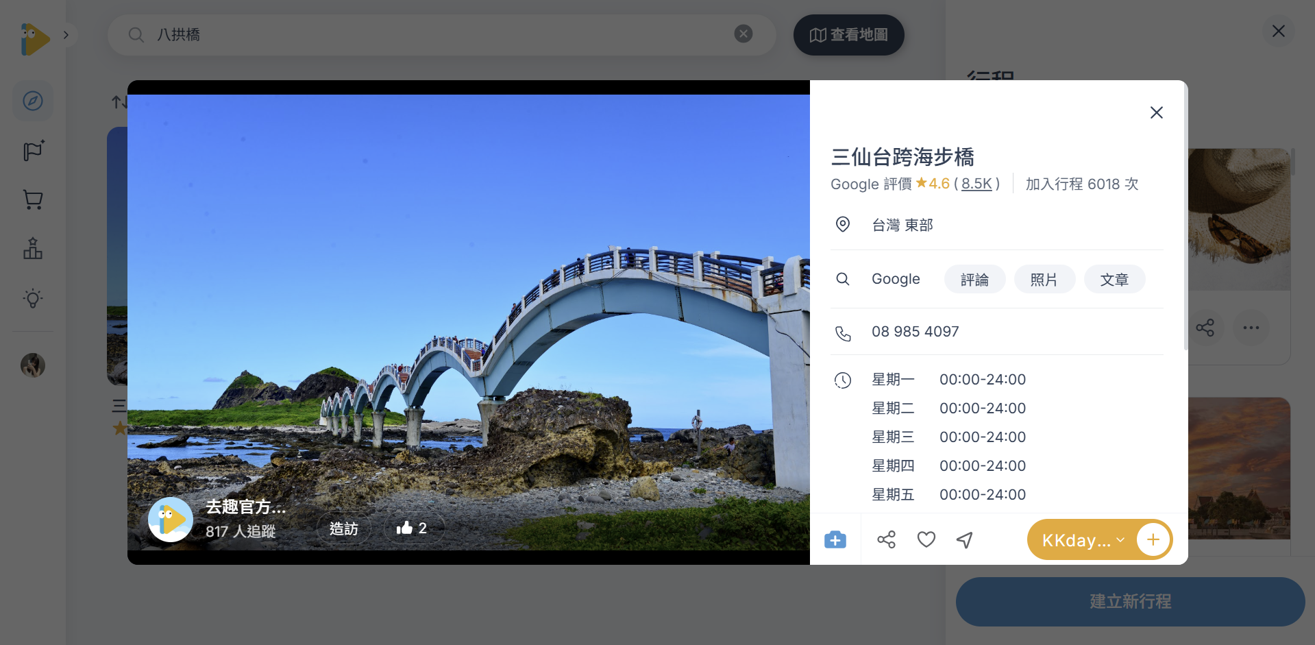Click the attractions icon below the cart
This screenshot has height=645, width=1315.
32,248
